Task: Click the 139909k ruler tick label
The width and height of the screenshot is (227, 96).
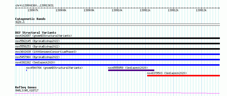Action: tap(89, 10)
